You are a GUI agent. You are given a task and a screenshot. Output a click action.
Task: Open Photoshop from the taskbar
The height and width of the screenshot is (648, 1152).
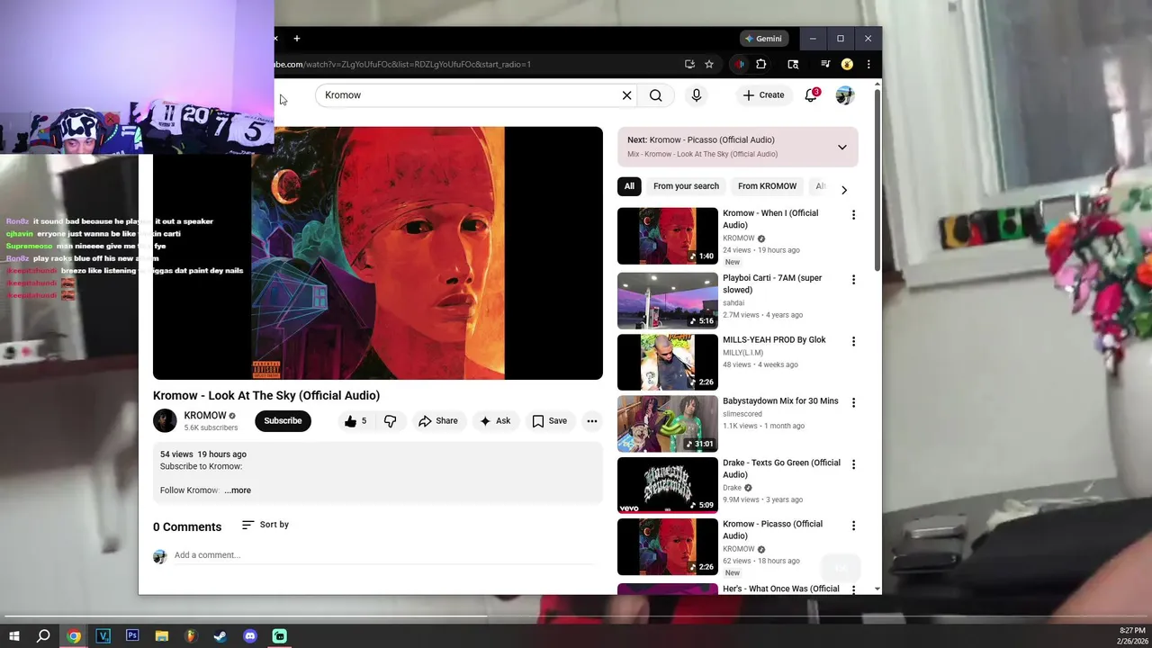132,636
